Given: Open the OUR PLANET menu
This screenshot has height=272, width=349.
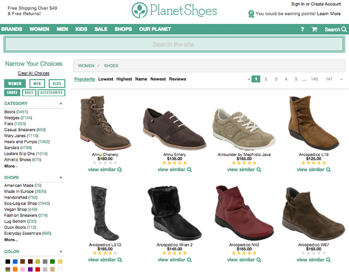Looking at the screenshot, I should point(155,29).
